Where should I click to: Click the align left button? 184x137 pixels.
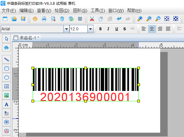(x=144, y=29)
